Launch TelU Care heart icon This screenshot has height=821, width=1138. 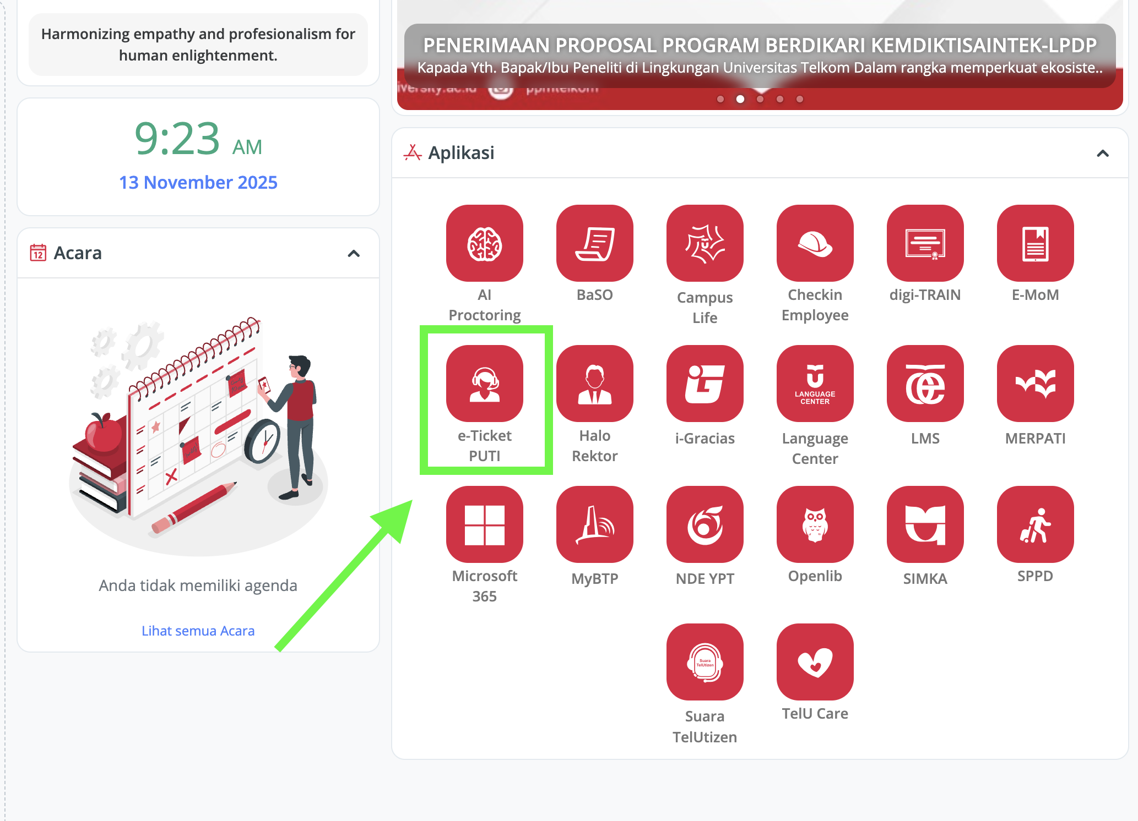point(815,662)
